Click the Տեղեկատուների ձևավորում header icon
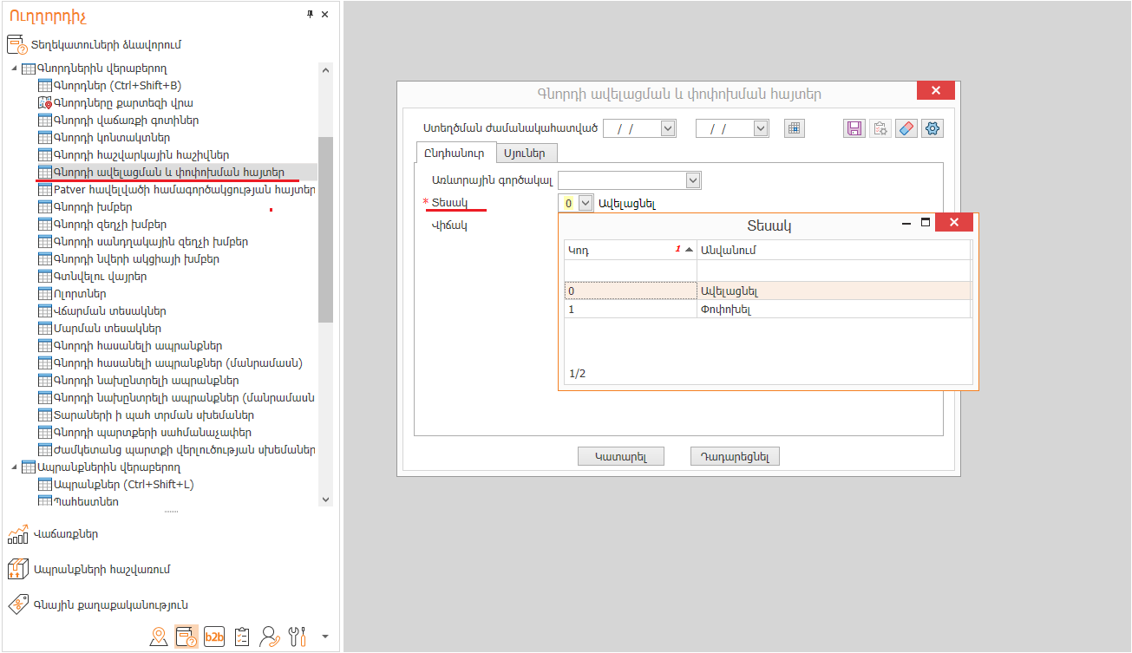This screenshot has height=653, width=1132. click(x=17, y=44)
